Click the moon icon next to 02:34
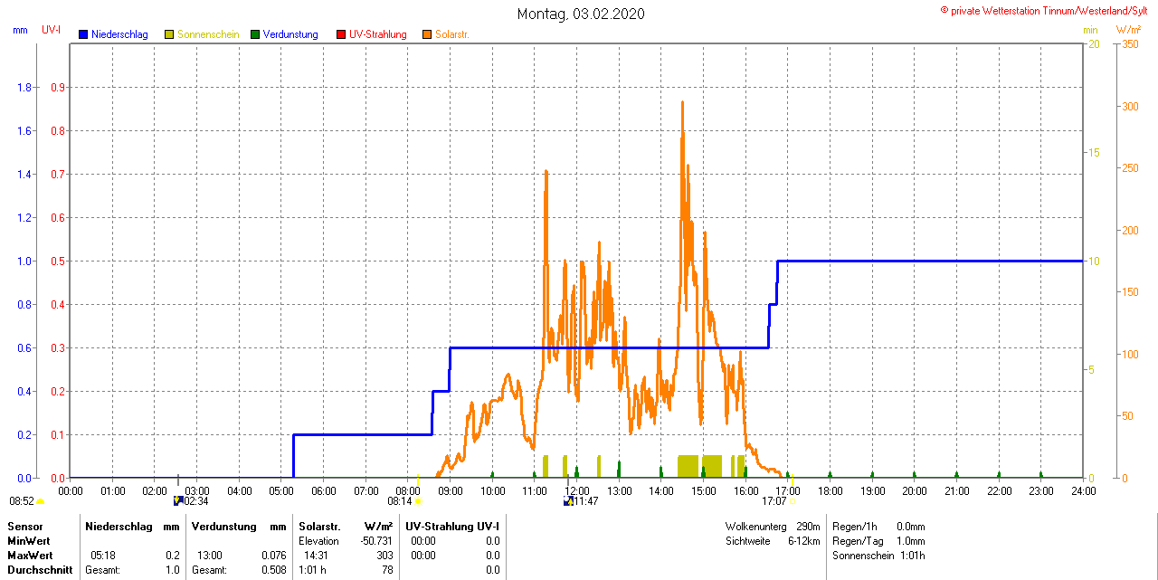Screen dimensions: 1158x580 178,500
